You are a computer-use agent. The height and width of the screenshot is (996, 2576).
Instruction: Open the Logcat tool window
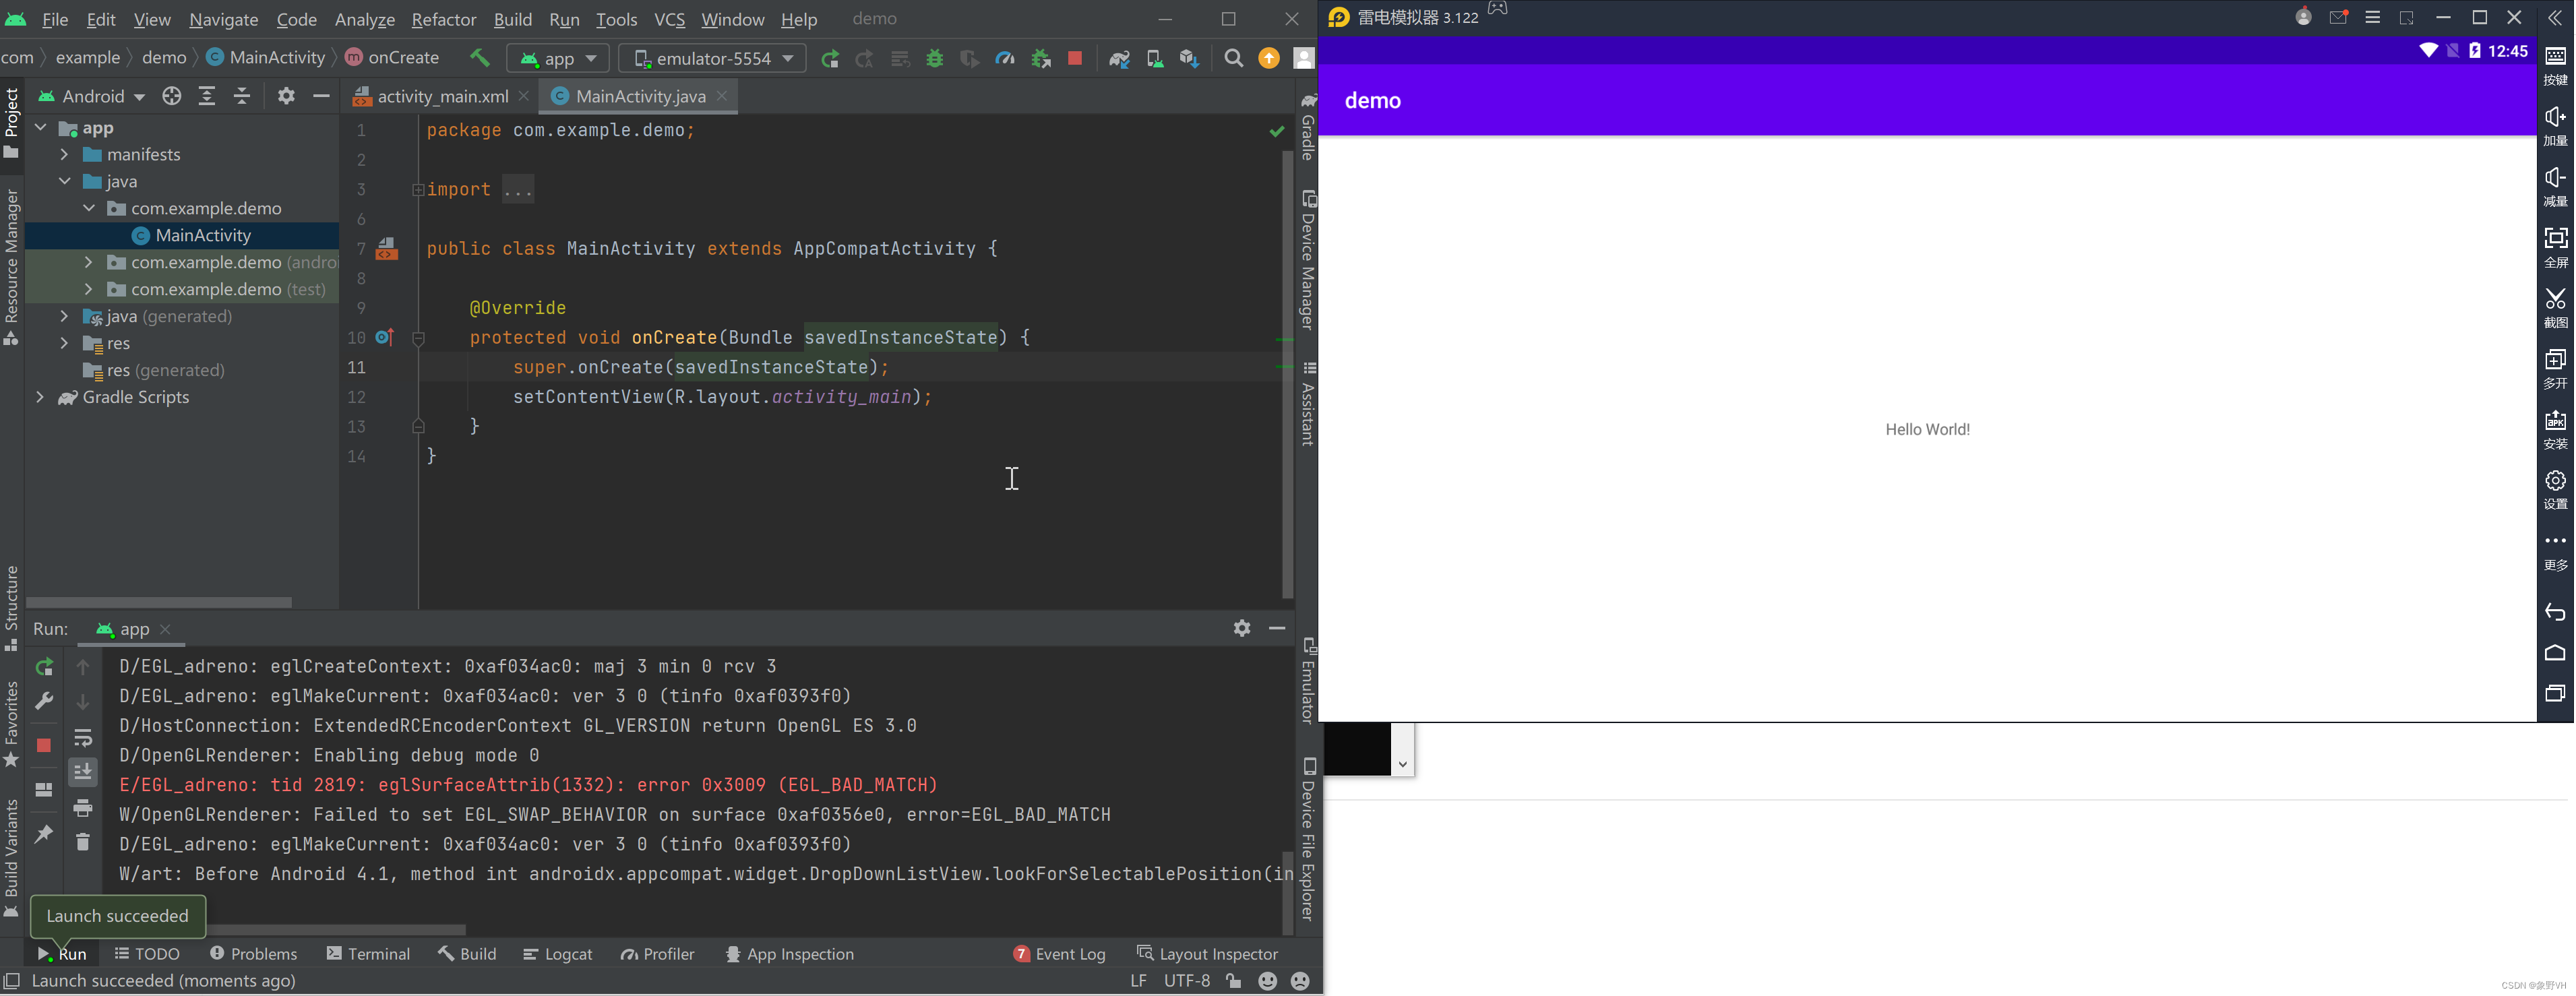tap(557, 954)
